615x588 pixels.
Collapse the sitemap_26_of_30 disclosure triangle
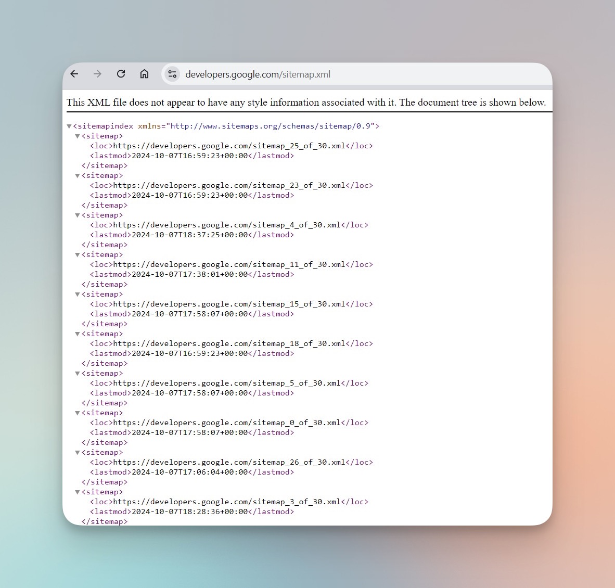[77, 452]
